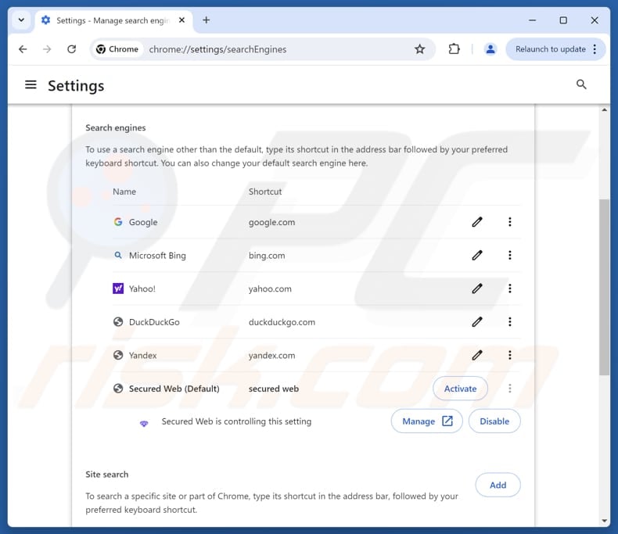Viewport: 618px width, 534px height.
Task: Edit the Yahoo! search engine entry
Action: 477,289
